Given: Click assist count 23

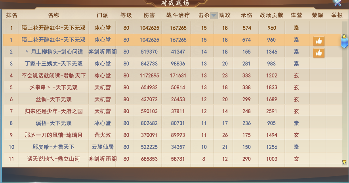Looking at the screenshot, I should click(x=225, y=75).
